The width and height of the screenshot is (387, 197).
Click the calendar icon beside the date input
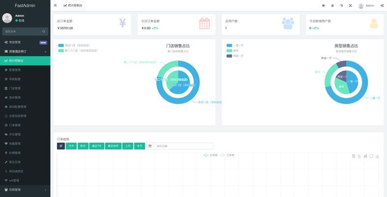click(150, 146)
